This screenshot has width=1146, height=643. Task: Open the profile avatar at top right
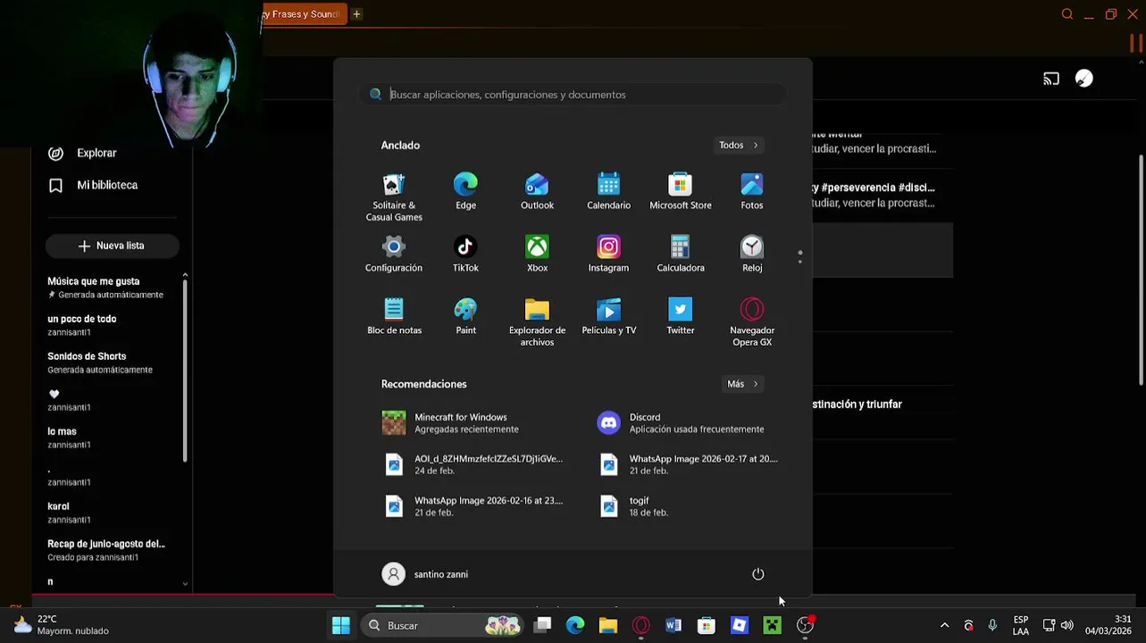(x=1083, y=79)
